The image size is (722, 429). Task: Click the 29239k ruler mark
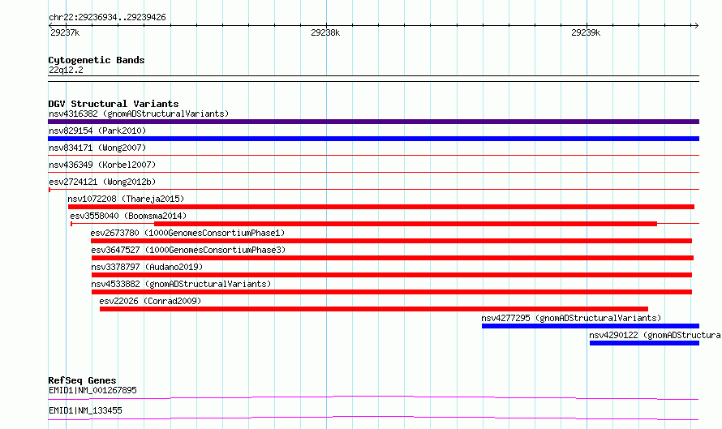(x=586, y=32)
